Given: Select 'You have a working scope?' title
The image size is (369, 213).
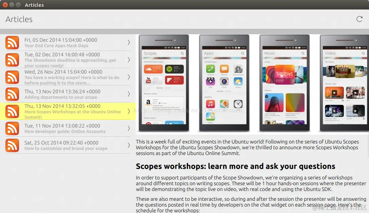Looking at the screenshot, I should 72,80.
